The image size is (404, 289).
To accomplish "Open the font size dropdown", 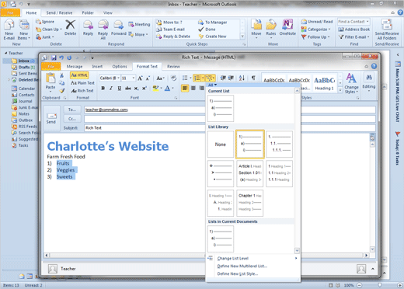I will pos(128,78).
